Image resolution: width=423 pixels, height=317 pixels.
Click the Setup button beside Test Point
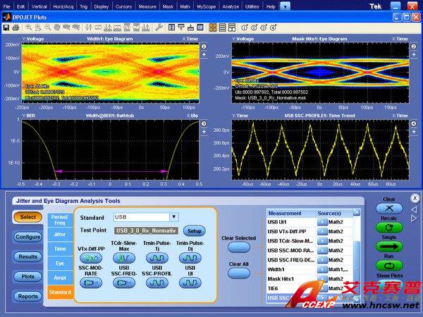click(194, 230)
